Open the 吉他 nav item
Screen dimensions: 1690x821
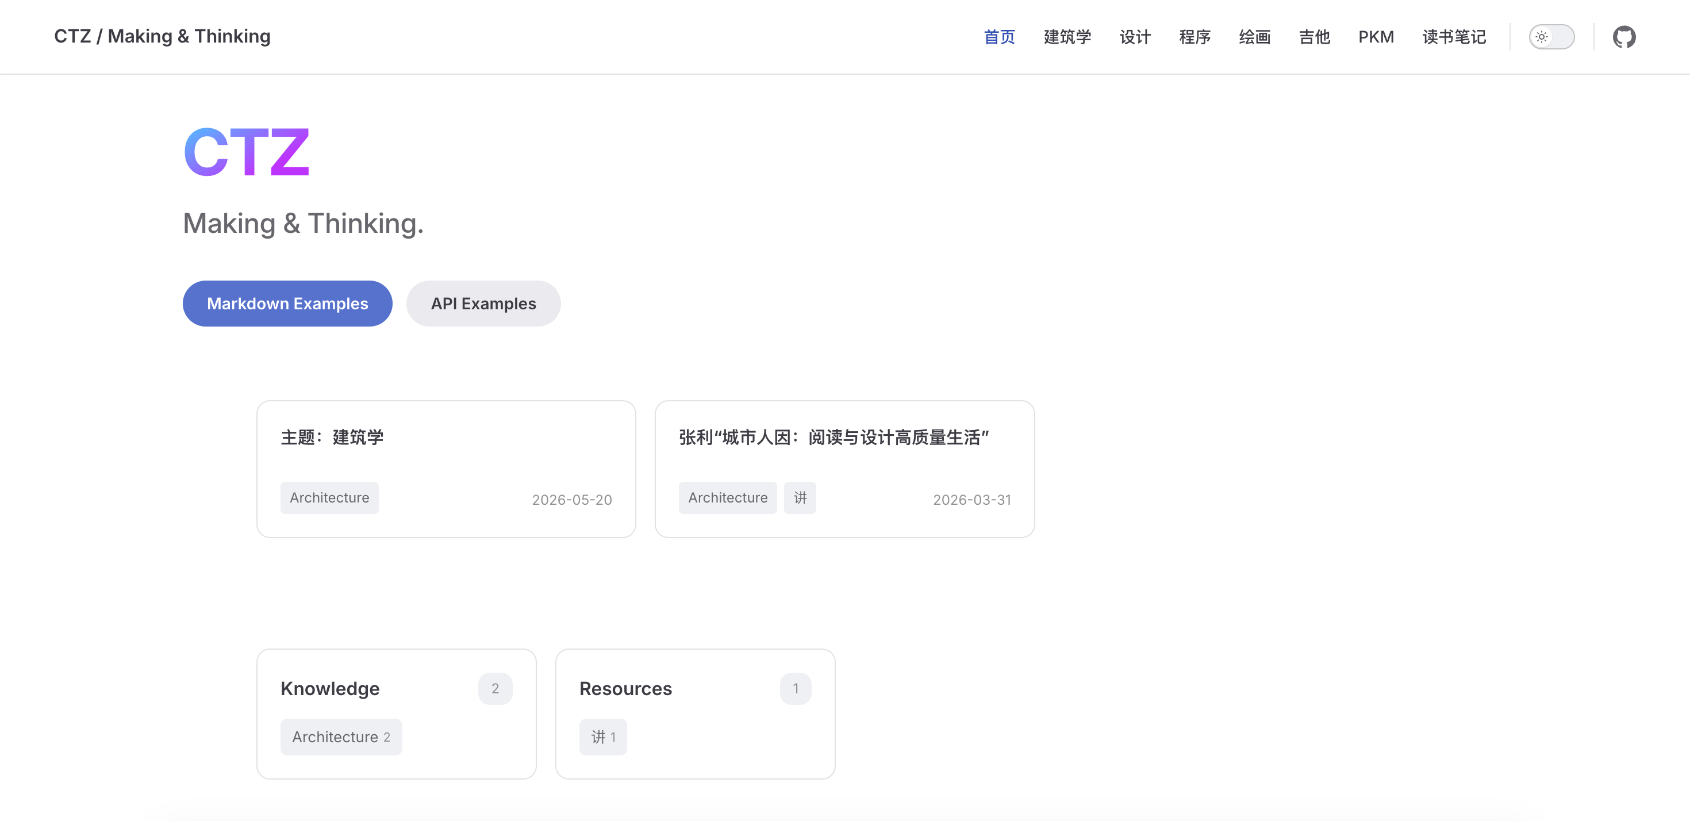point(1314,37)
